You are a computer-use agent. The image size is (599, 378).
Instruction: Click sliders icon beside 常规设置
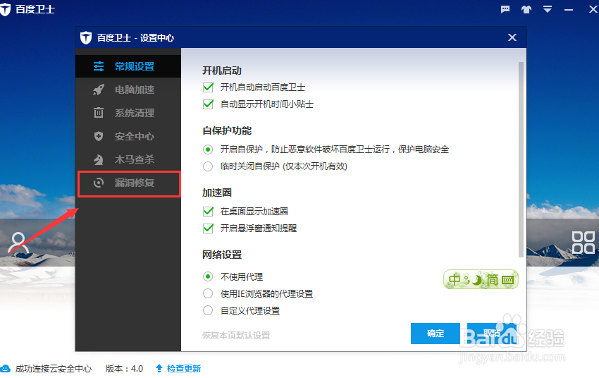click(99, 66)
